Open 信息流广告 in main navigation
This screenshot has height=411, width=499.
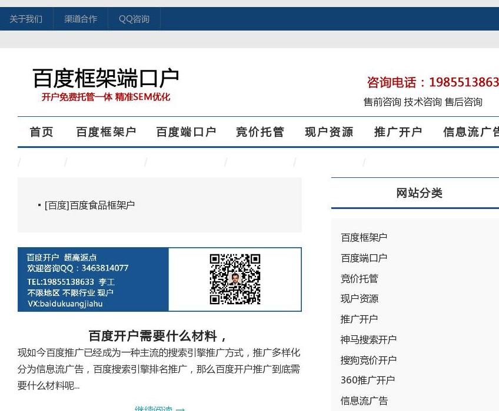point(471,132)
